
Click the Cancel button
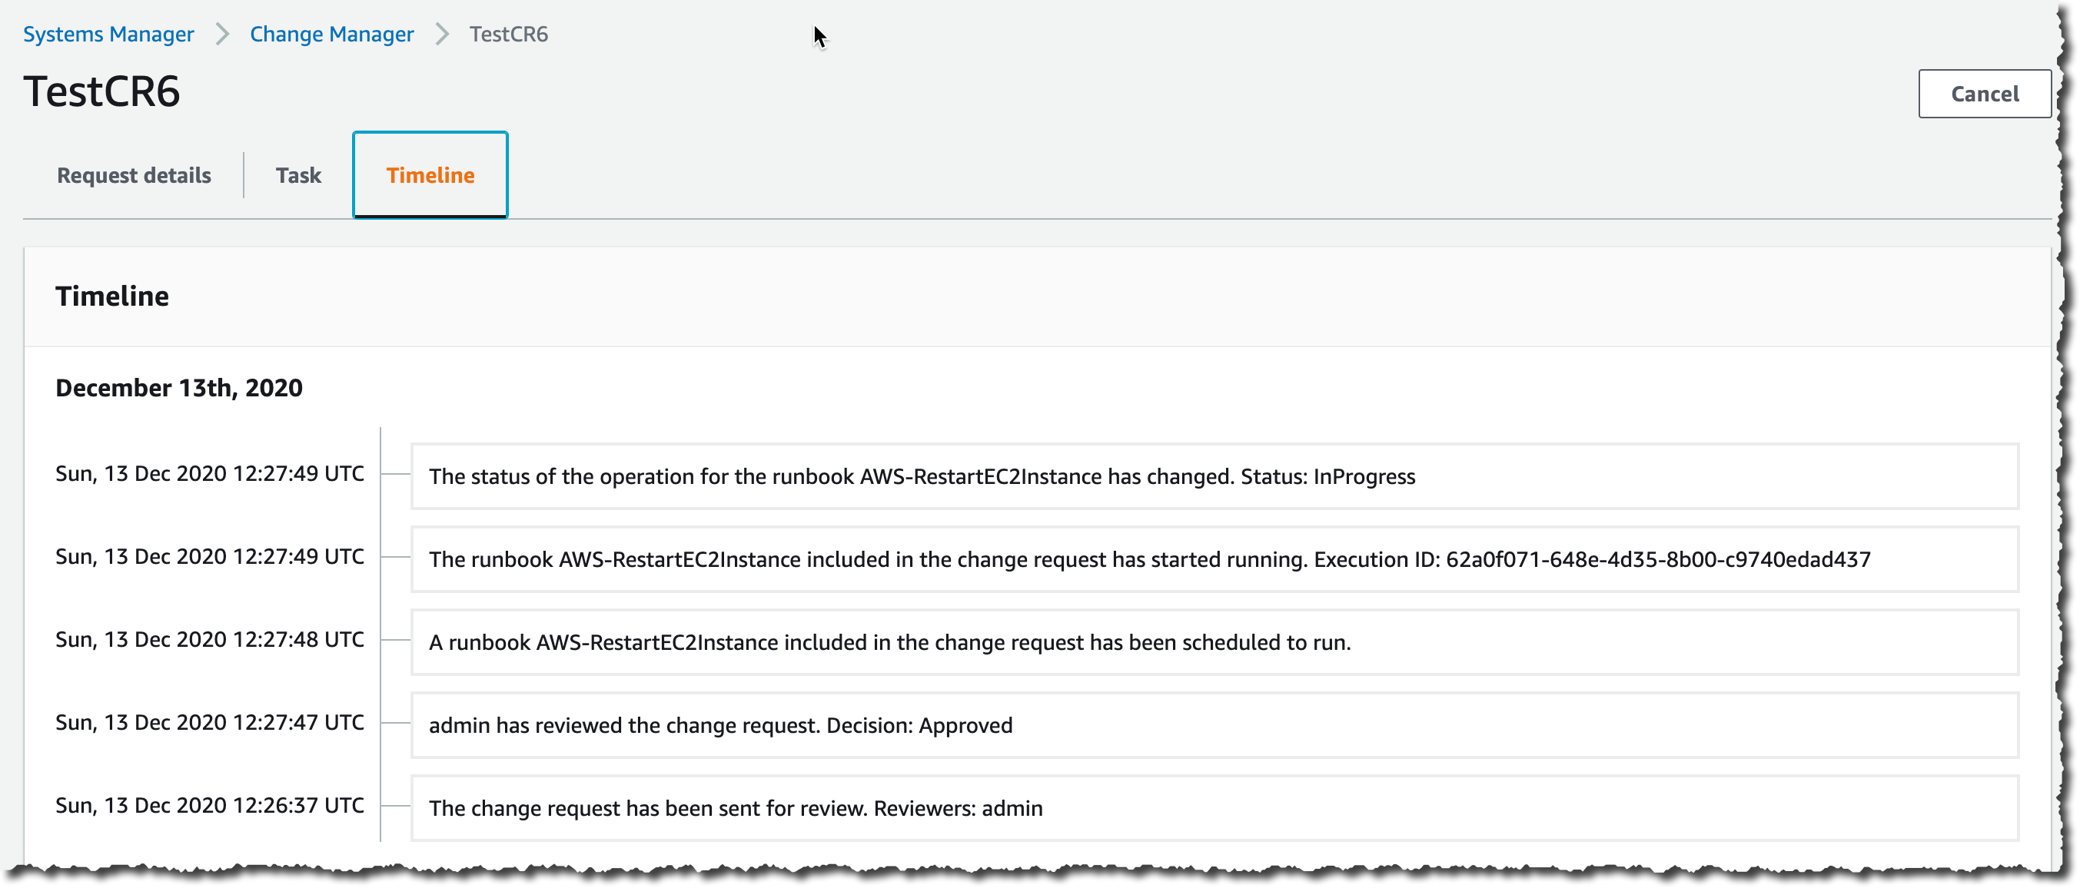[x=1984, y=93]
